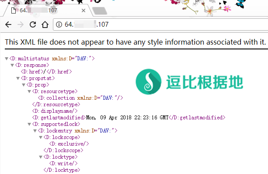
Task: Open the home page icon
Action: coord(45,24)
